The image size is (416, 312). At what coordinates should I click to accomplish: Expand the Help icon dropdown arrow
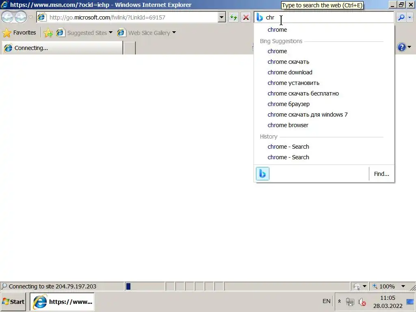click(409, 47)
